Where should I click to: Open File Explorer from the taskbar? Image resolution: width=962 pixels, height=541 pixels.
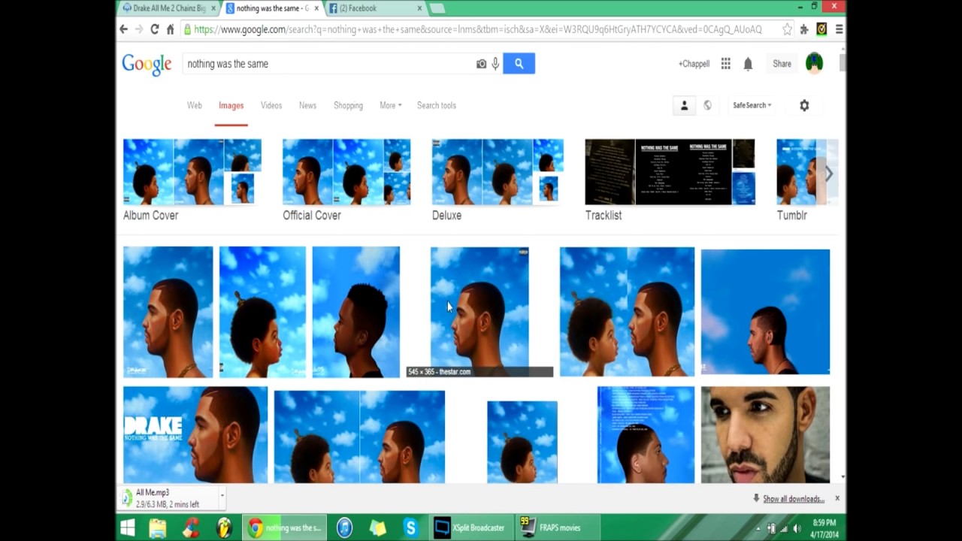pyautogui.click(x=157, y=528)
